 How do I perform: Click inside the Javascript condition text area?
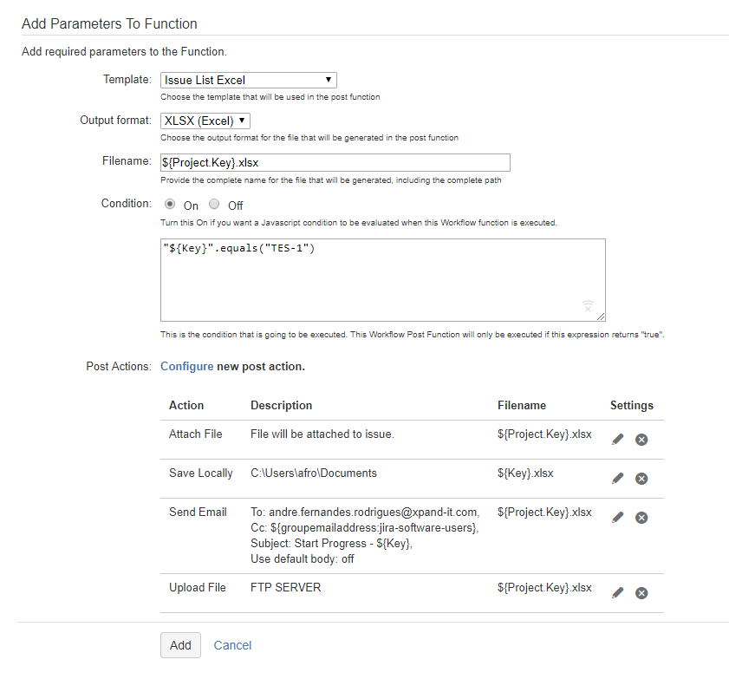(382, 279)
